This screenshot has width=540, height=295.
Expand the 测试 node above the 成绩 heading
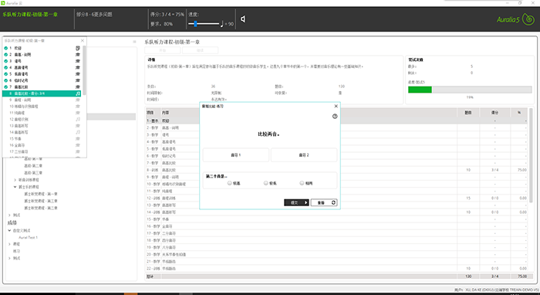9,215
